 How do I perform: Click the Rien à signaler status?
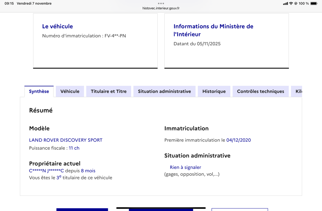[185, 167]
